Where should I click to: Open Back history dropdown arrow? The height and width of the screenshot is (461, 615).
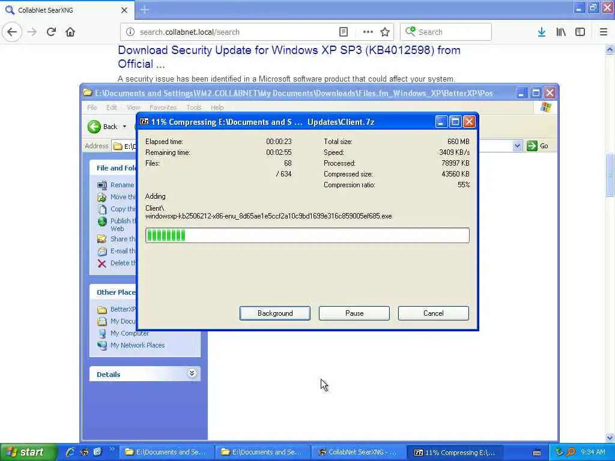click(124, 127)
